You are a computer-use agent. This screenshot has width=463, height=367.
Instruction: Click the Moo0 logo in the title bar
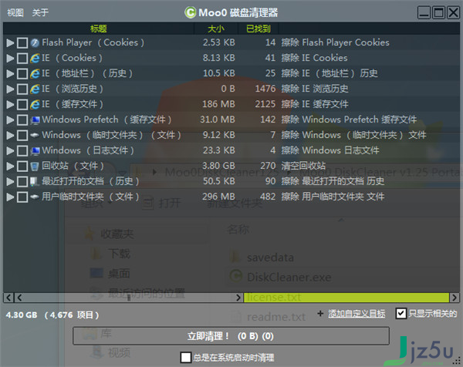pyautogui.click(x=190, y=12)
